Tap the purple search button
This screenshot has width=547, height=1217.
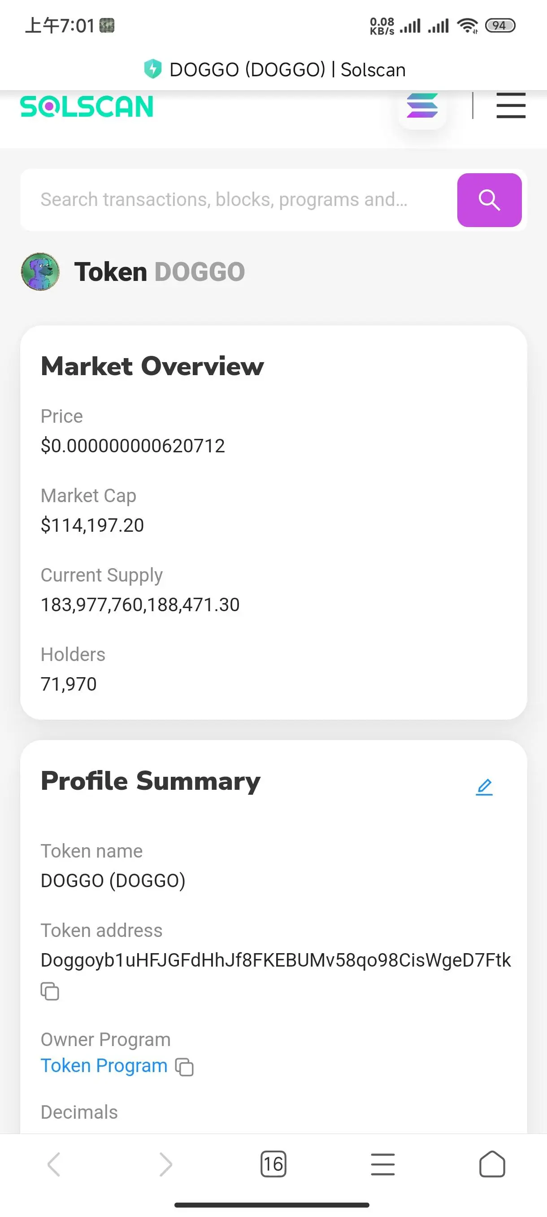490,200
